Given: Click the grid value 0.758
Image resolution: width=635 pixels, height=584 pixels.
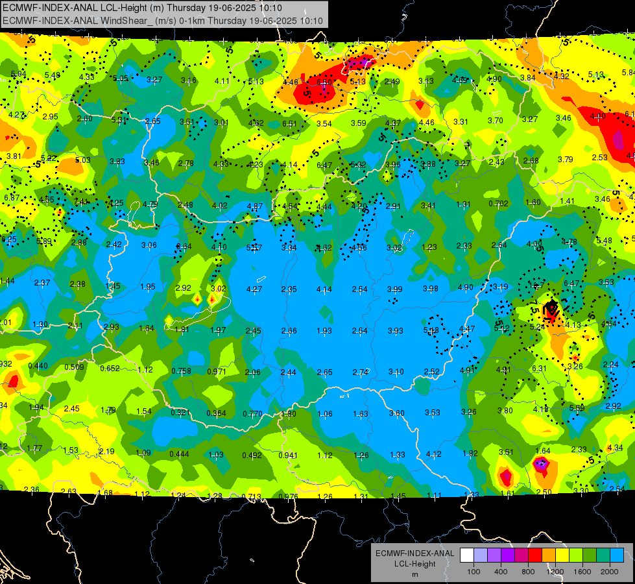Looking at the screenshot, I should 181,371.
